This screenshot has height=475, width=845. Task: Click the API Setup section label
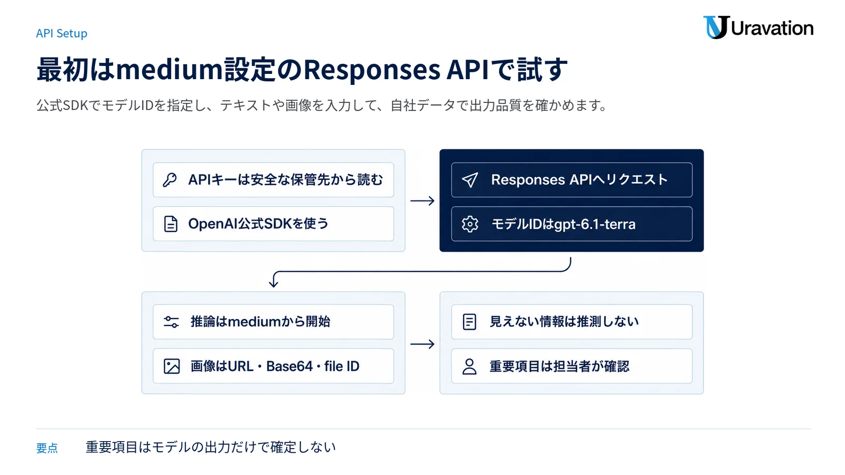tap(62, 33)
